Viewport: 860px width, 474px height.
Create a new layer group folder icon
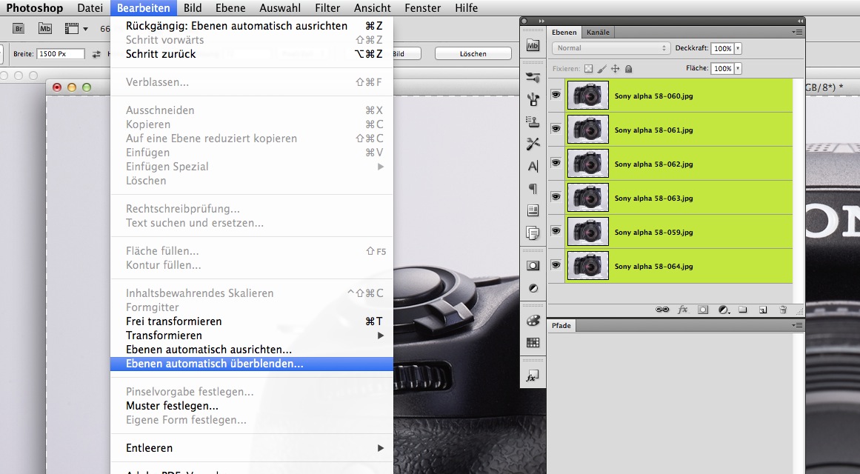coord(743,310)
